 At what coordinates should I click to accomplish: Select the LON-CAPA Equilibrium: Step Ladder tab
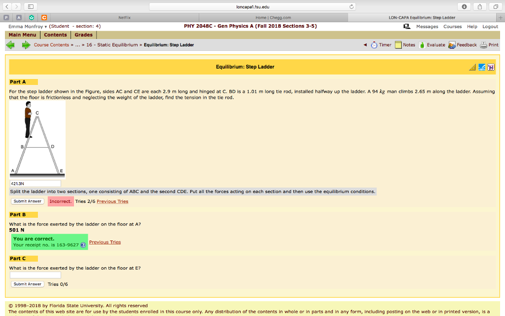[x=422, y=17]
